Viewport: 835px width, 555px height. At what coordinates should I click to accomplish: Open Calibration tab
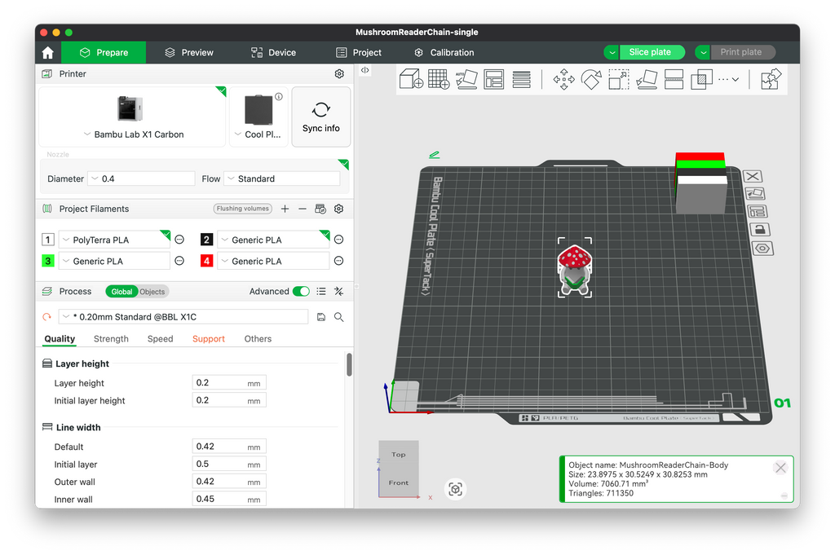(444, 53)
